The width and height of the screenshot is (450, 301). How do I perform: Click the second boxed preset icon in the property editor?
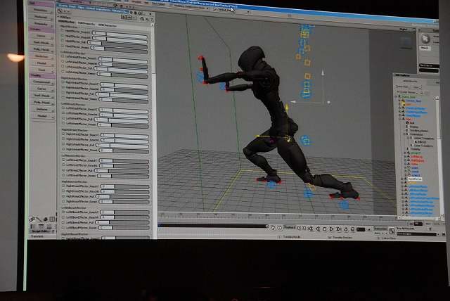[x=129, y=18]
